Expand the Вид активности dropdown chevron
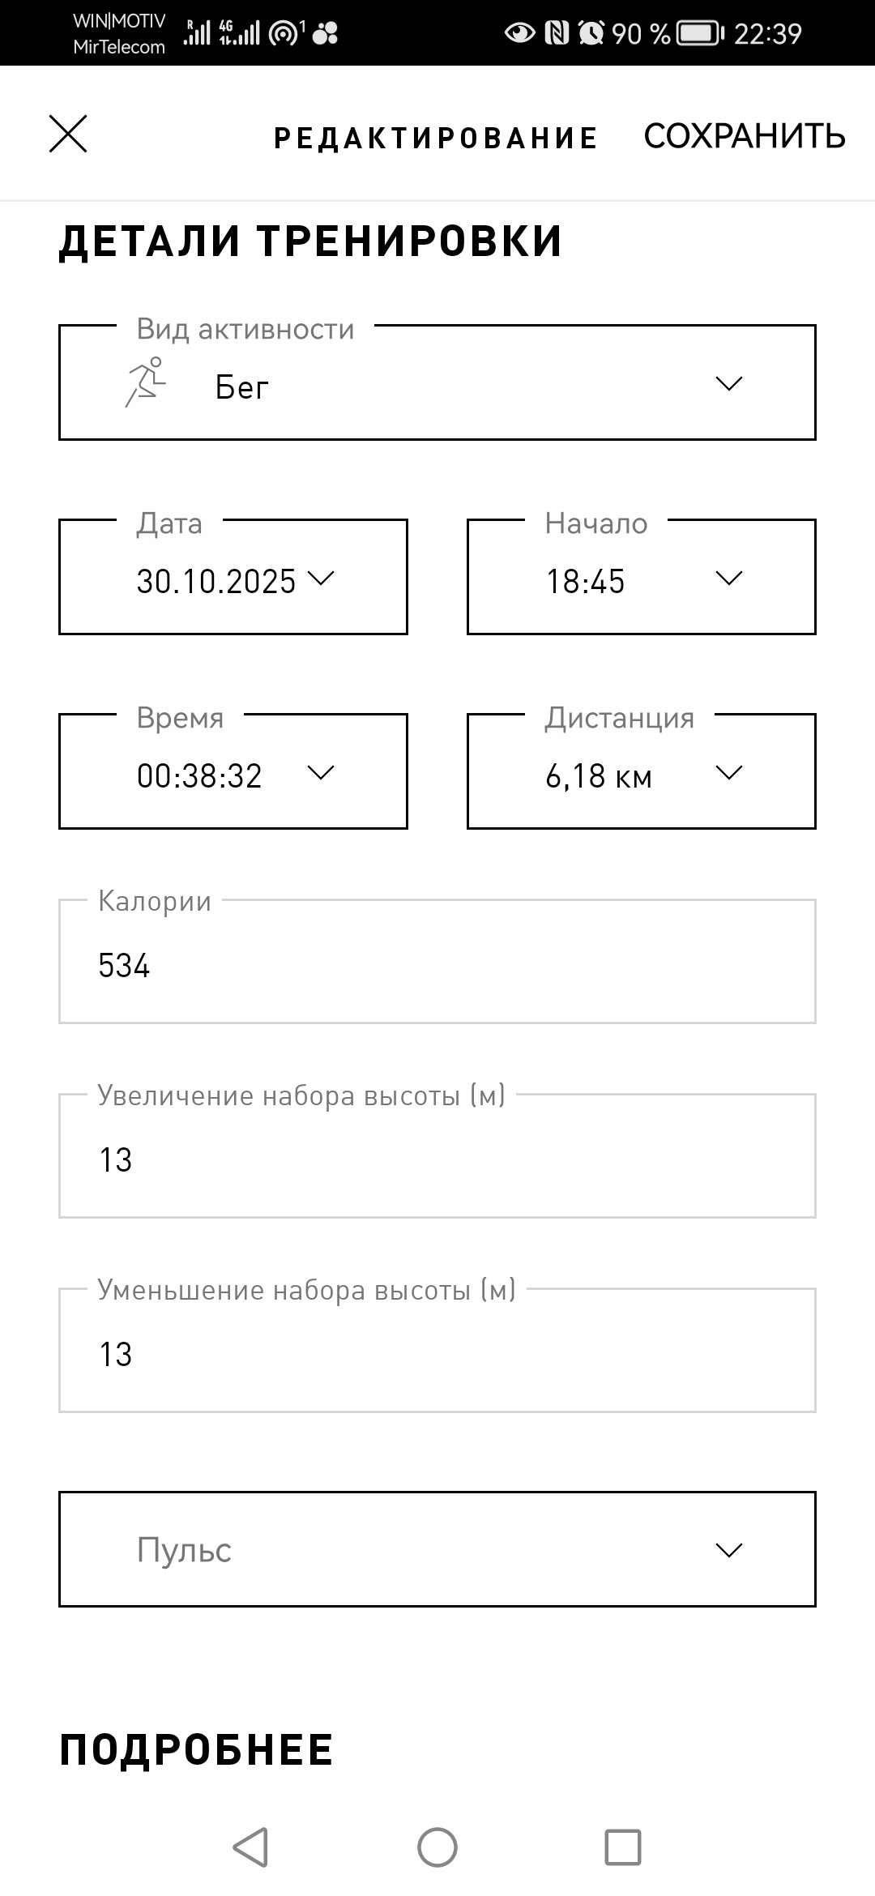This screenshot has height=1896, width=875. pyautogui.click(x=729, y=383)
